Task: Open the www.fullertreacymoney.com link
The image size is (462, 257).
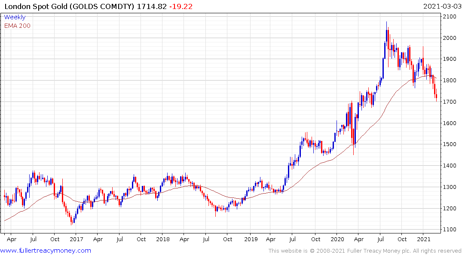Action: point(46,251)
